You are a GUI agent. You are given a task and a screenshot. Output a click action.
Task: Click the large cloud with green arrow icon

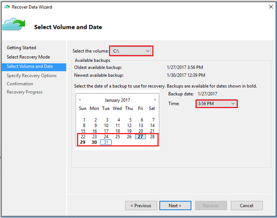[14, 24]
